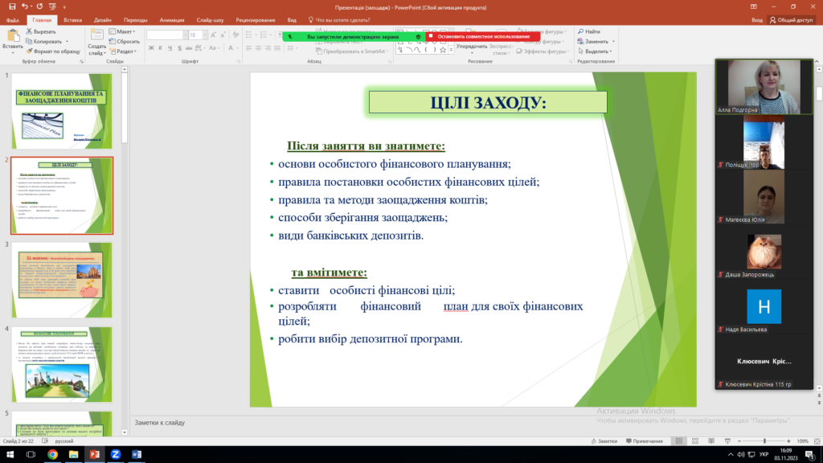
Task: Open the Раздел section dropdown
Action: click(x=123, y=51)
